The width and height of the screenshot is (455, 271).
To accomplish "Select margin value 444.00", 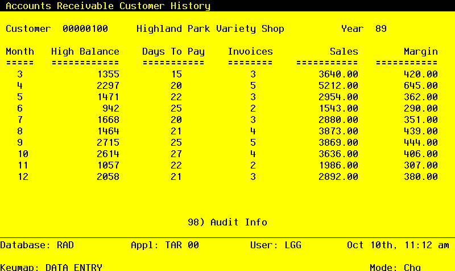I will [421, 142].
